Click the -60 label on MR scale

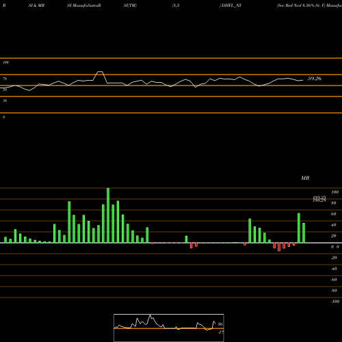(334, 280)
